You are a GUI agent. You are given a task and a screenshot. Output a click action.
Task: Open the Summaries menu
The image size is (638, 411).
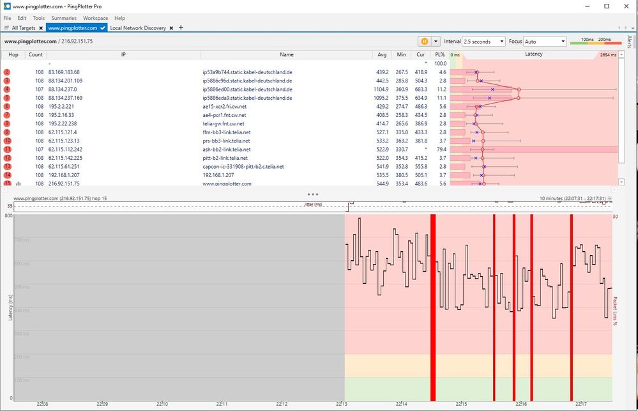click(x=64, y=19)
